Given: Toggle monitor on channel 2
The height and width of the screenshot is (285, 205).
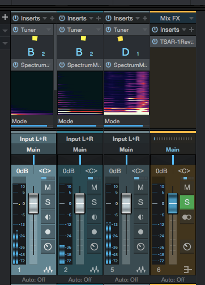Looking at the screenshot, I should (94, 217).
